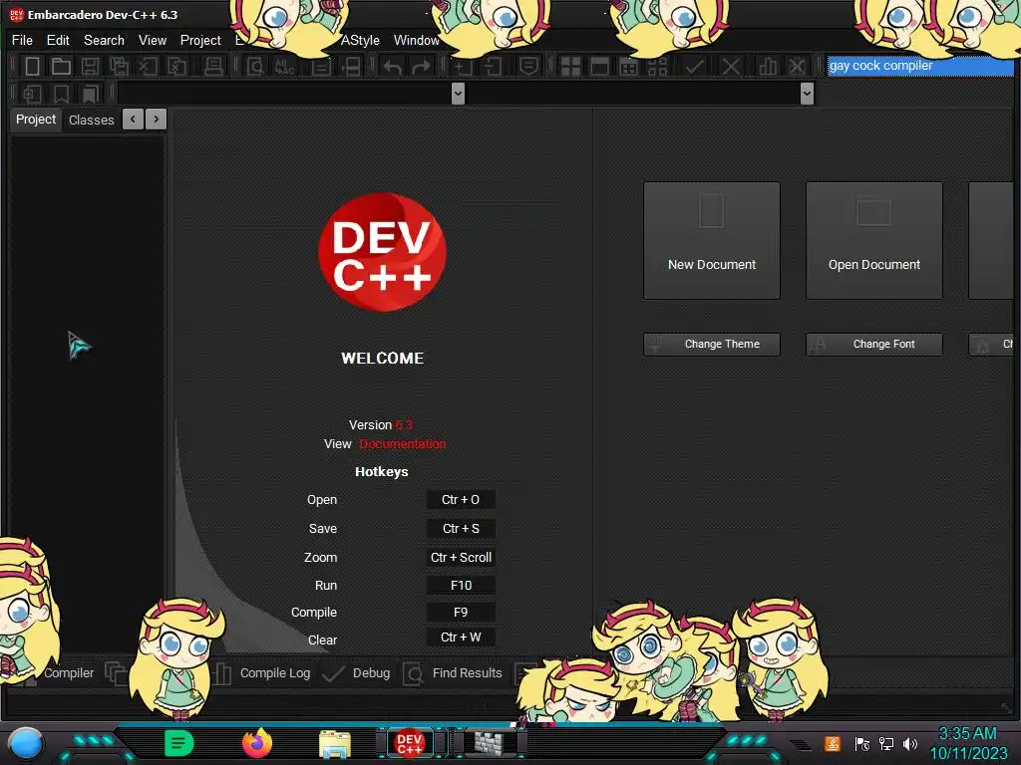Click the F9 Compile hotkey label

pos(461,613)
